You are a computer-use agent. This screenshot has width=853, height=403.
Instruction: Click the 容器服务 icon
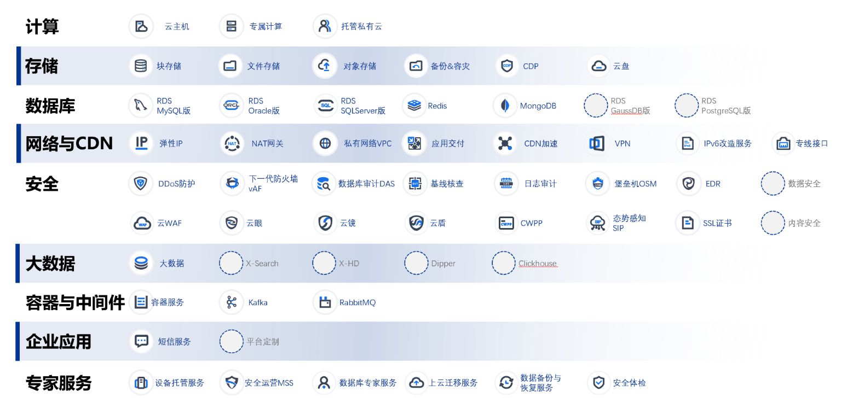(141, 302)
